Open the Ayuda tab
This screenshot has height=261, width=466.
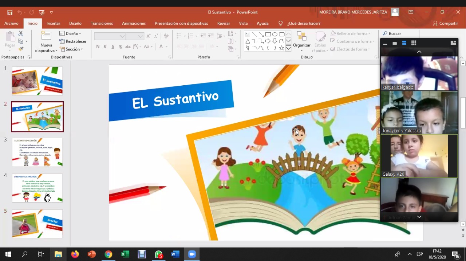coord(262,23)
